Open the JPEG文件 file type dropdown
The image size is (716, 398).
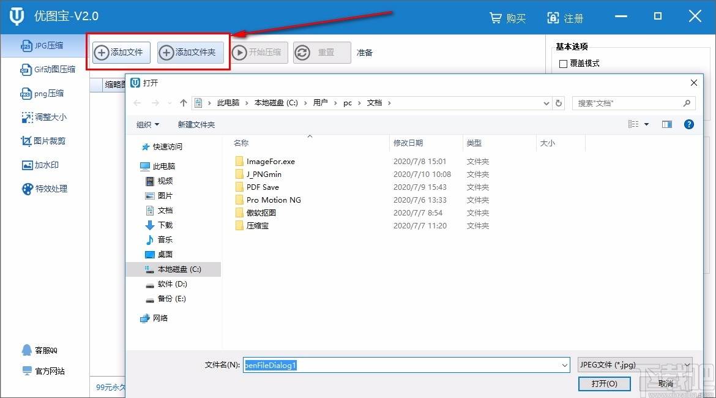(x=635, y=364)
